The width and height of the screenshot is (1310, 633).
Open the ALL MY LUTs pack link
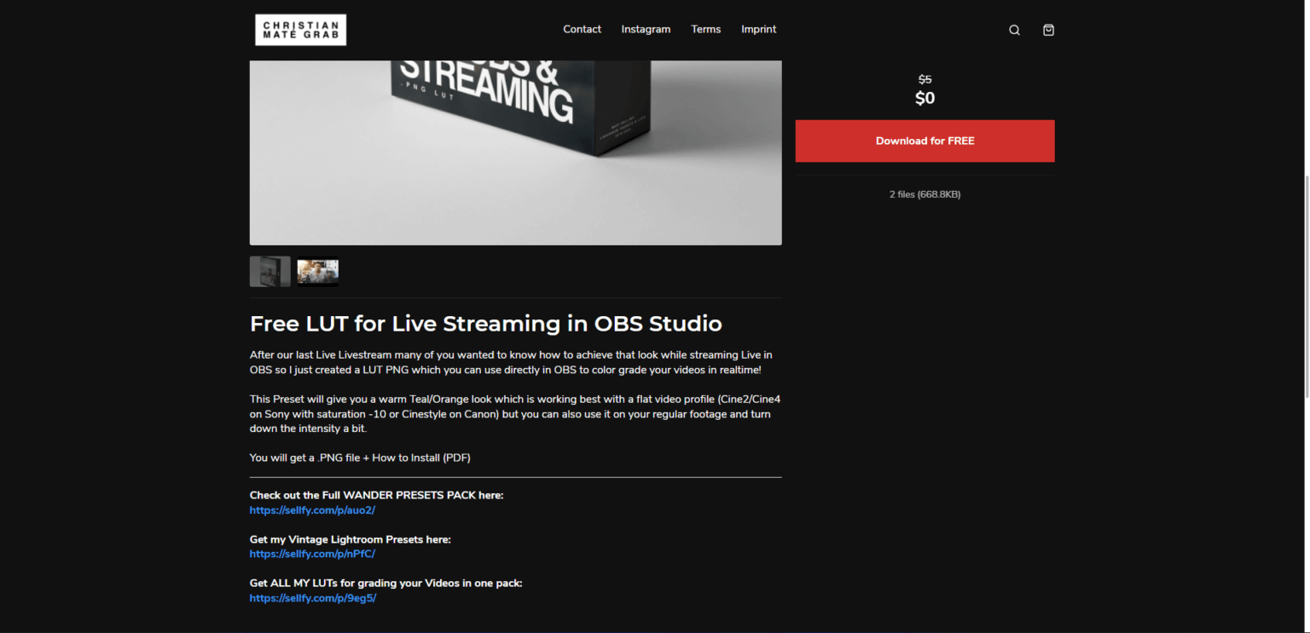(x=312, y=597)
